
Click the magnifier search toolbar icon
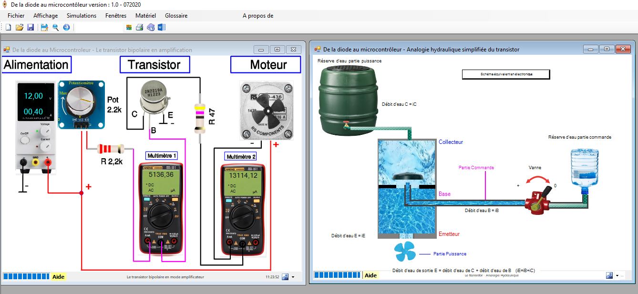click(55, 27)
